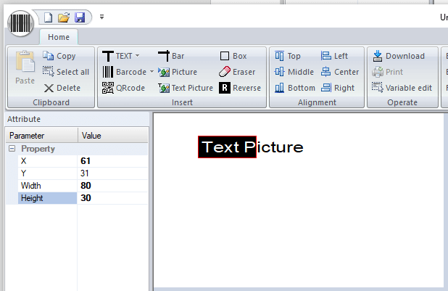Image resolution: width=448 pixels, height=291 pixels.
Task: Align objects to Top
Action: 287,56
